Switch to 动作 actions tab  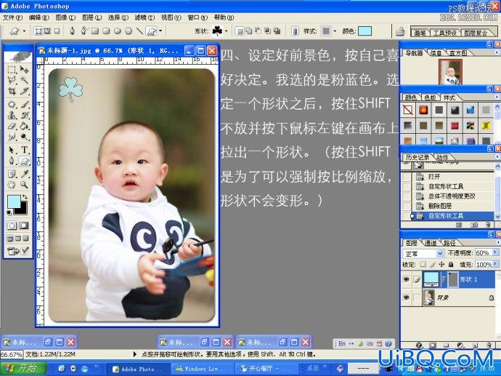point(442,157)
